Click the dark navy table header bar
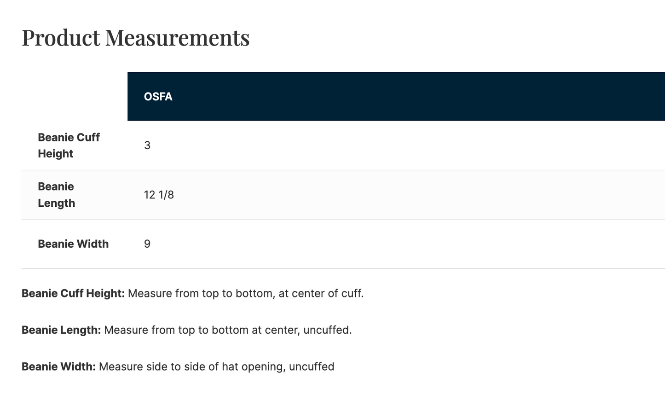 pyautogui.click(x=396, y=97)
